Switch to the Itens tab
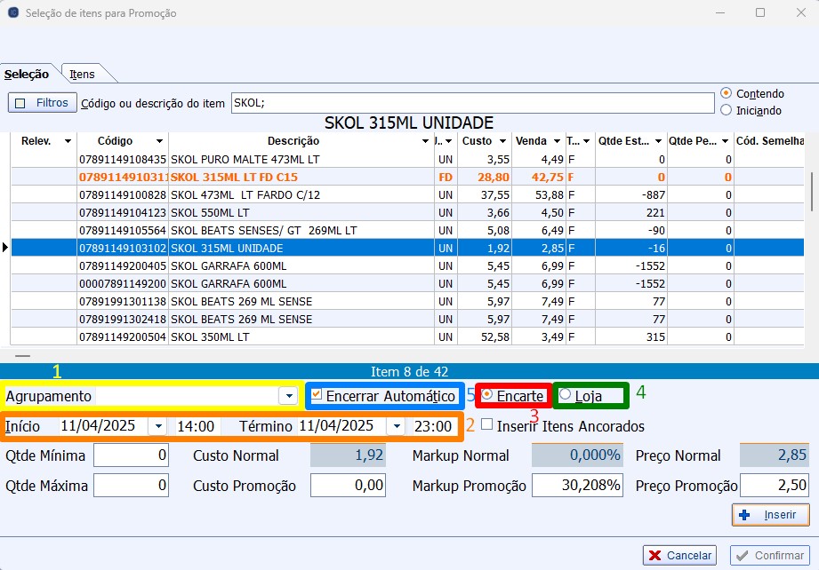 click(x=82, y=74)
